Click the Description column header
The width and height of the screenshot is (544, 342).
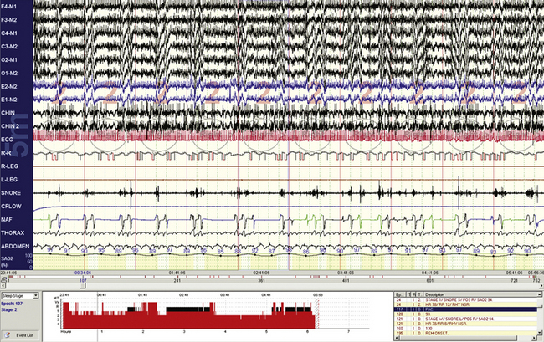pos(444,294)
